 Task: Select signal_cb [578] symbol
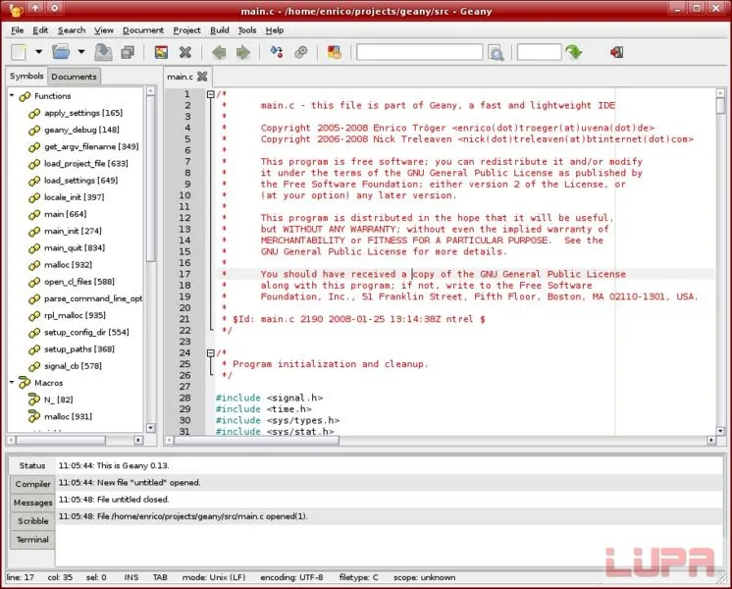[73, 366]
